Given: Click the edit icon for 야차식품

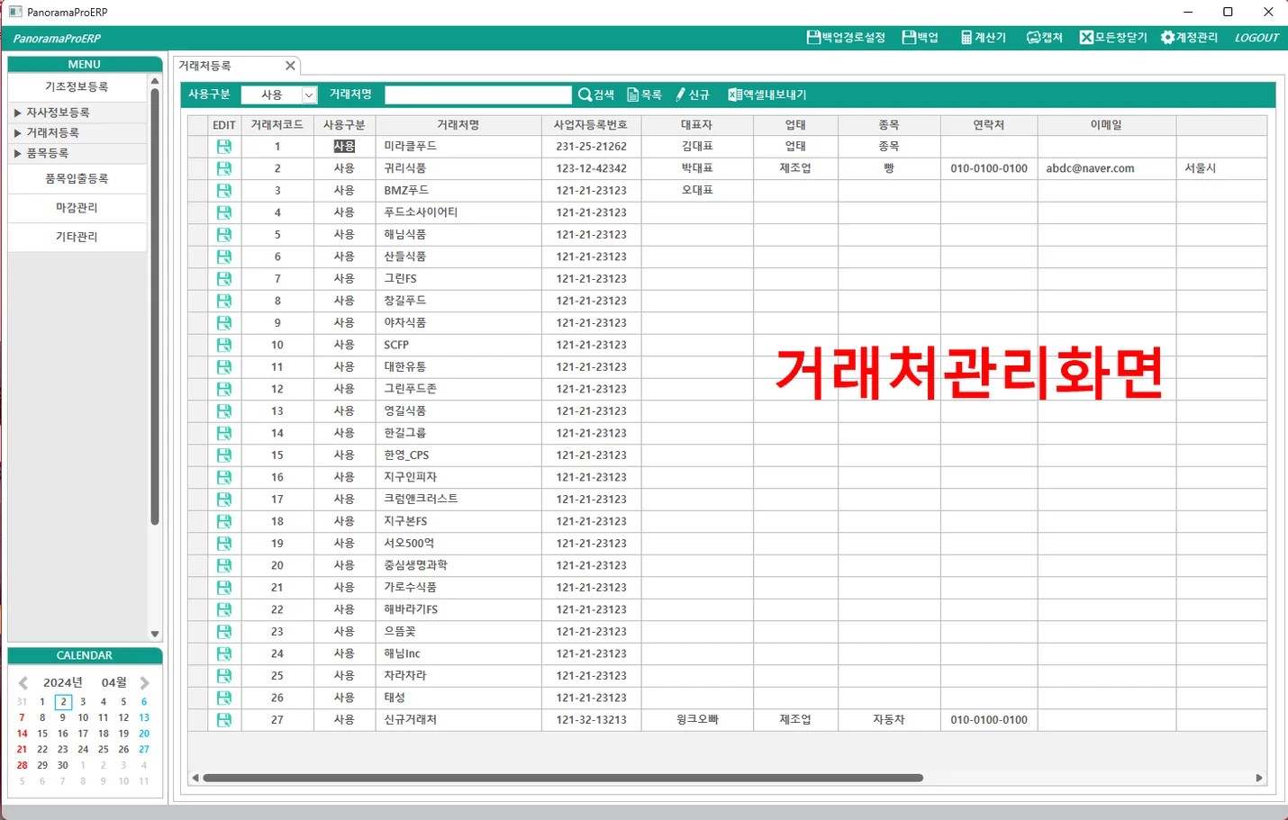Looking at the screenshot, I should (x=224, y=322).
